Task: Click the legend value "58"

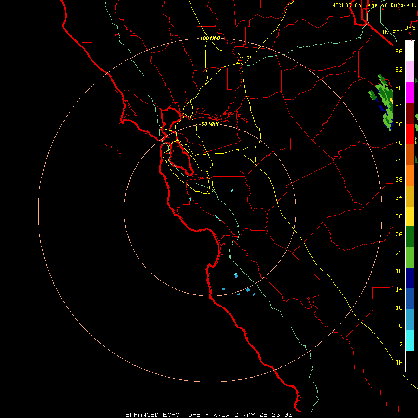Action: click(399, 88)
